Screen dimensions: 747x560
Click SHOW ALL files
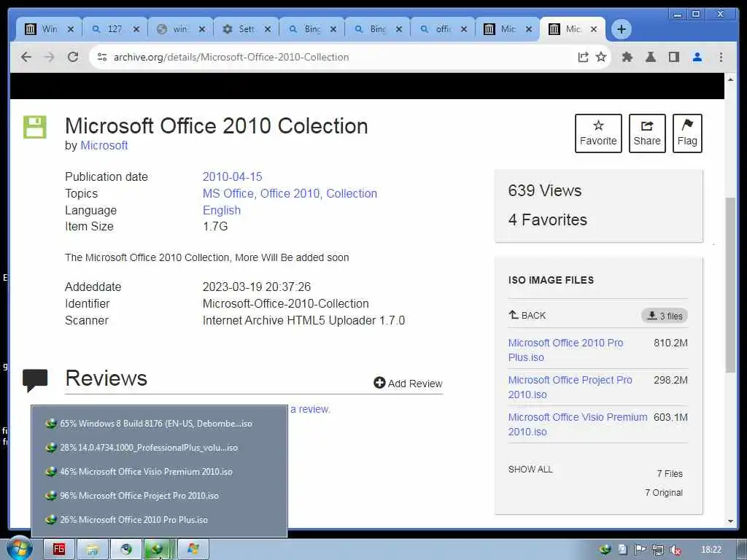pyautogui.click(x=530, y=470)
